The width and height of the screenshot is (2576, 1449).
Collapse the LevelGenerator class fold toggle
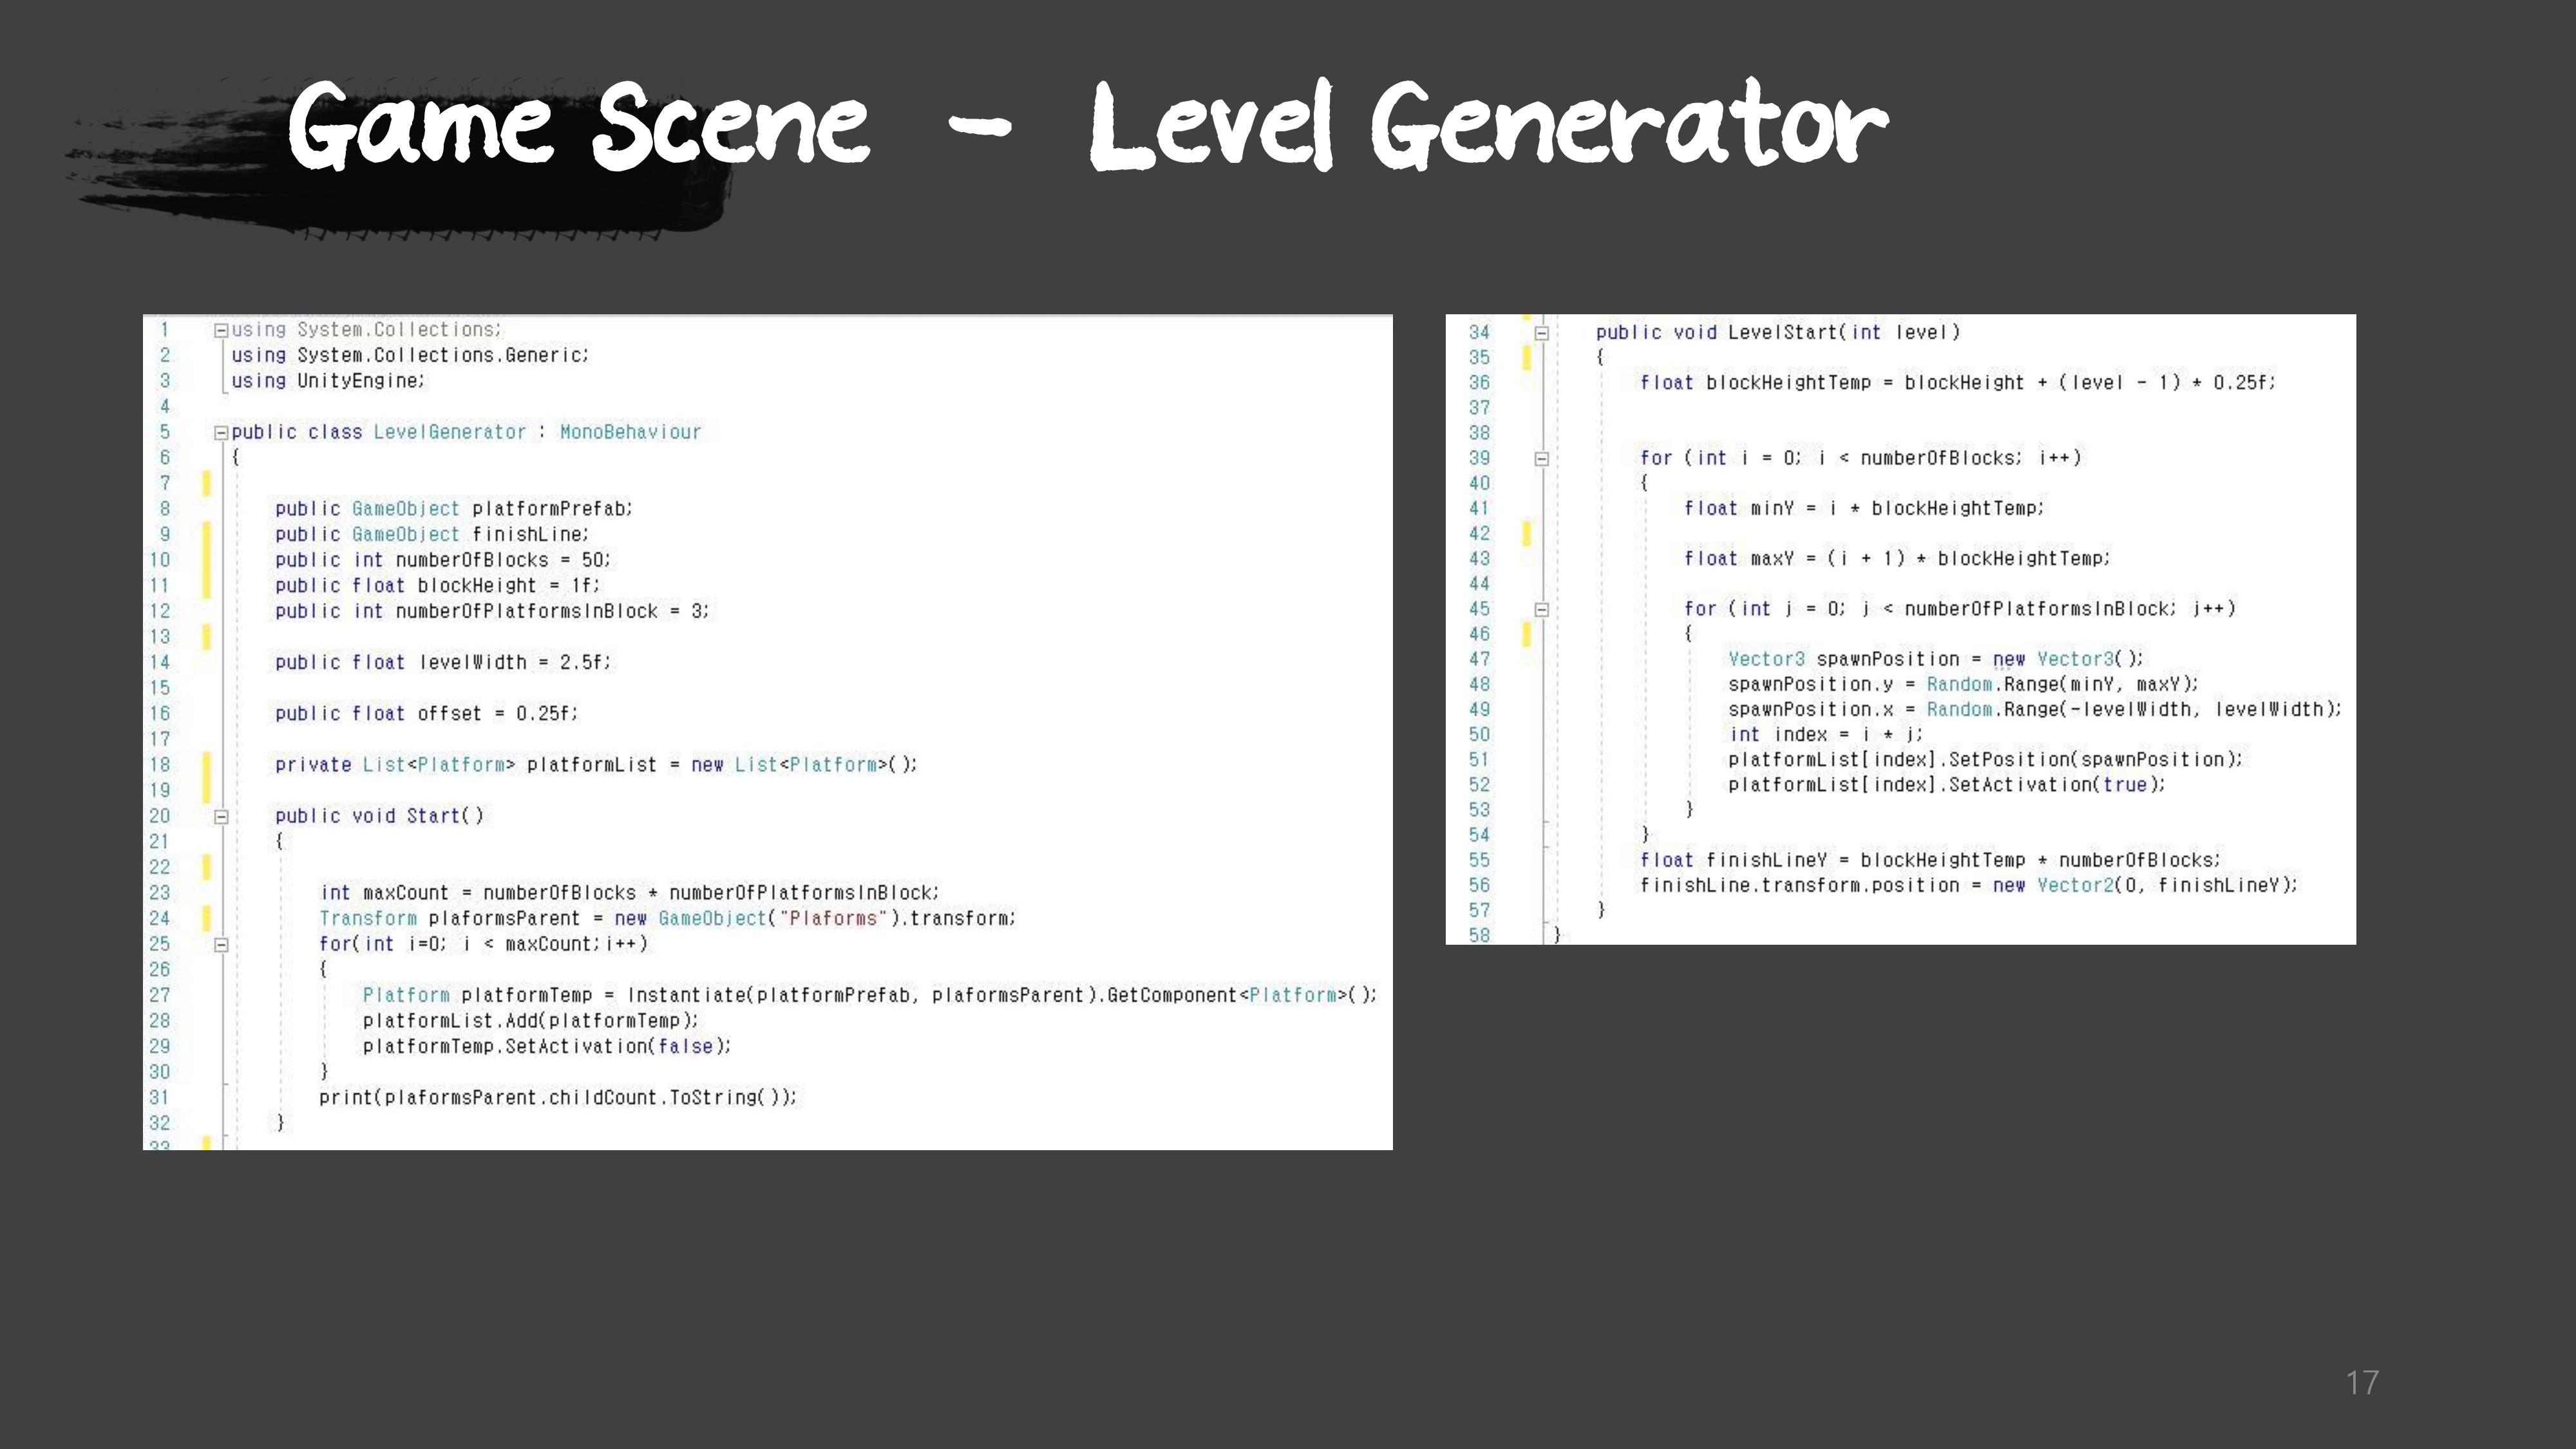(x=221, y=433)
